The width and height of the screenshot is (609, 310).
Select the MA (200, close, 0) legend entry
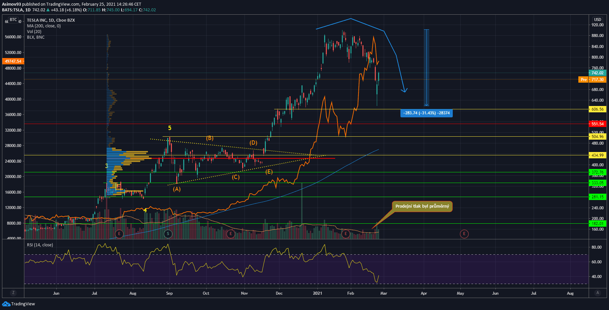pos(44,26)
